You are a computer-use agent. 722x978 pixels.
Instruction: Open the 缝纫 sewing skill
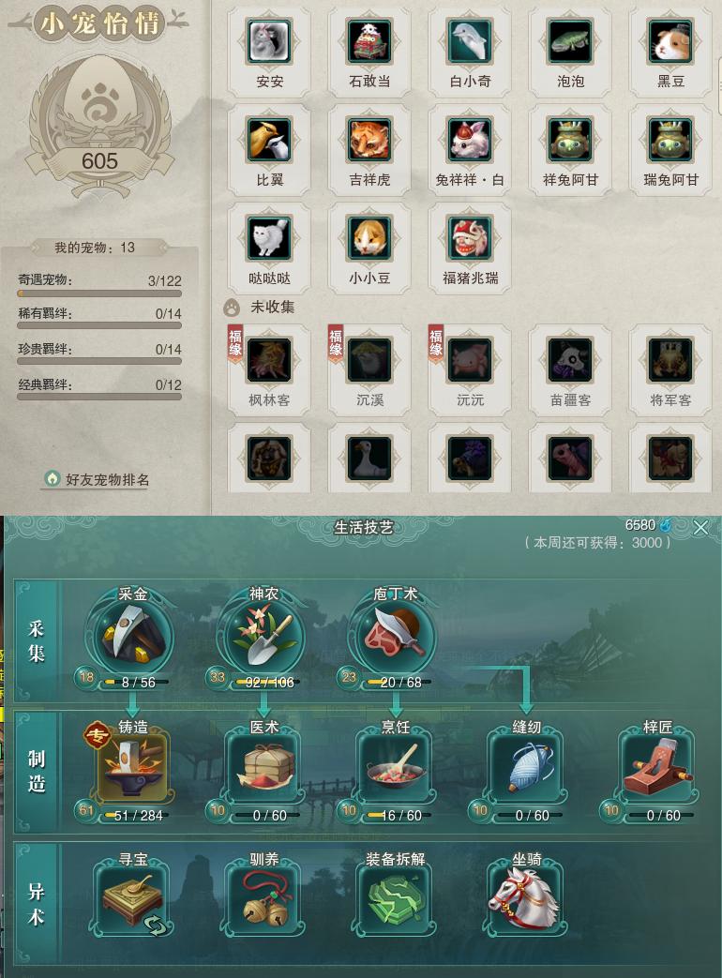[x=526, y=767]
